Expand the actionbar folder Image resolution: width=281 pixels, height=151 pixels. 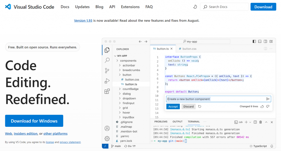tap(120, 65)
